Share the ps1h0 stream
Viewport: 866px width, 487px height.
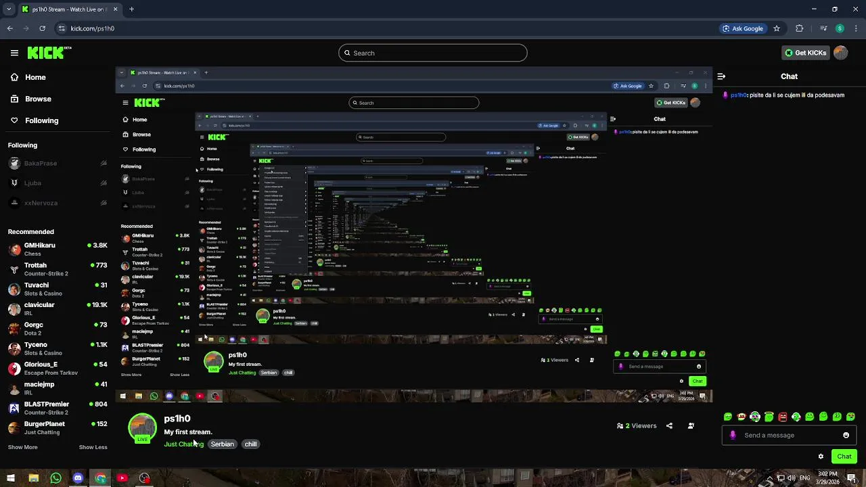click(x=669, y=425)
